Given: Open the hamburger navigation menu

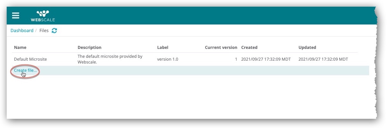Looking at the screenshot, I should point(16,16).
